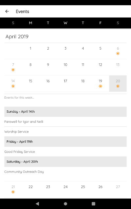Select April 10 in the calendar
This screenshot has width=131, height=209.
tap(65, 67)
